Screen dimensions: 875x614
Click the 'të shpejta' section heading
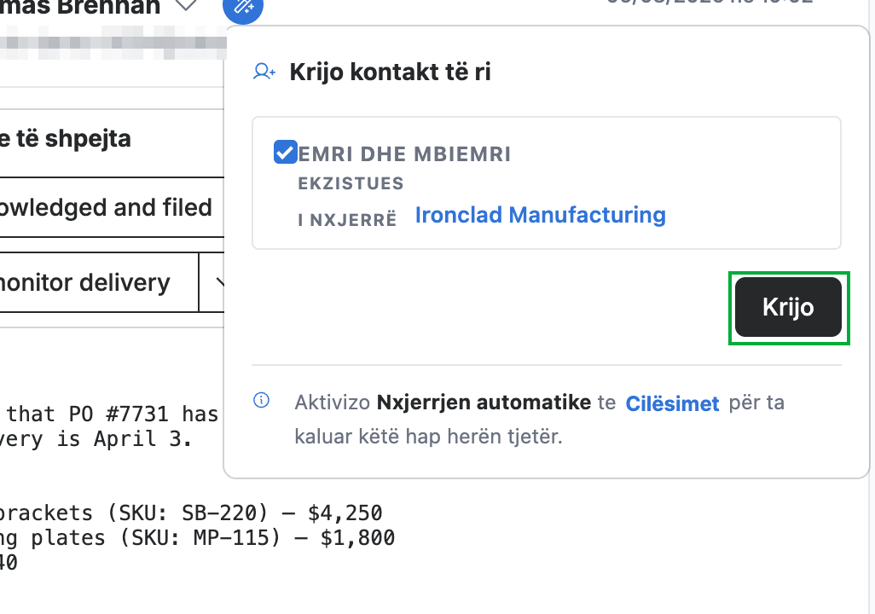point(66,138)
